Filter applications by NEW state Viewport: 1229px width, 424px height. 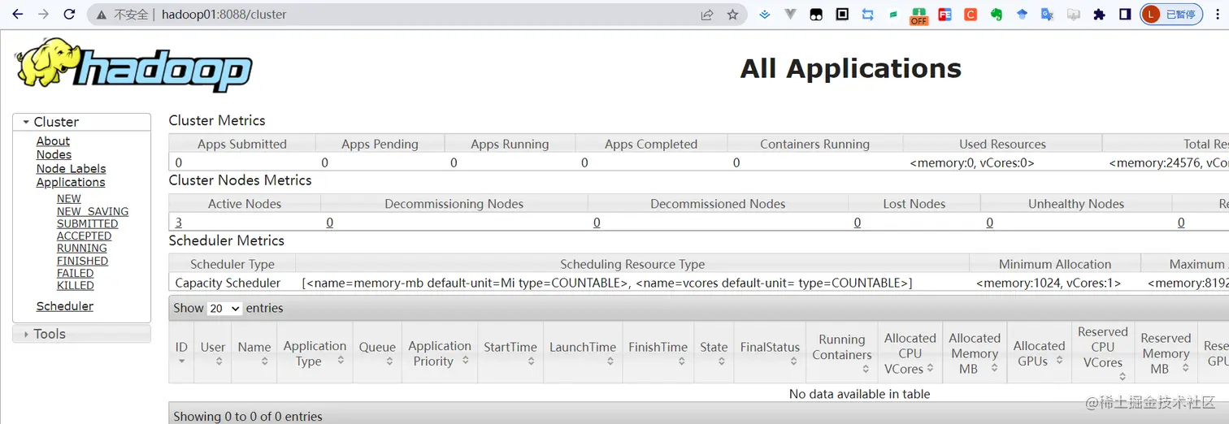pos(69,198)
